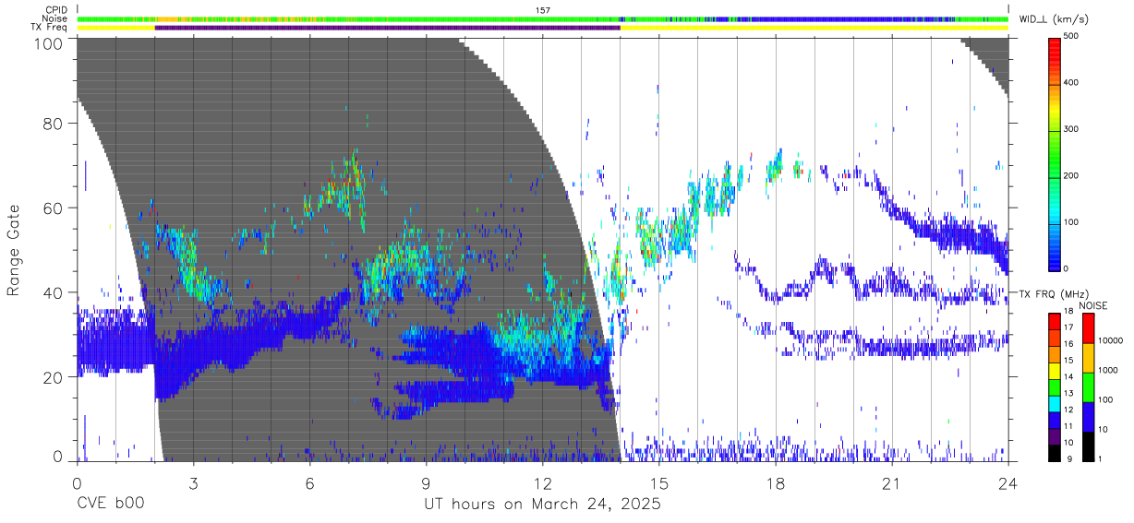The height and width of the screenshot is (523, 1134).
Task: Click the 18 tick on the UT hours axis
Action: point(776,482)
